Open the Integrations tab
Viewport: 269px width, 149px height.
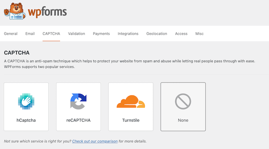click(128, 34)
